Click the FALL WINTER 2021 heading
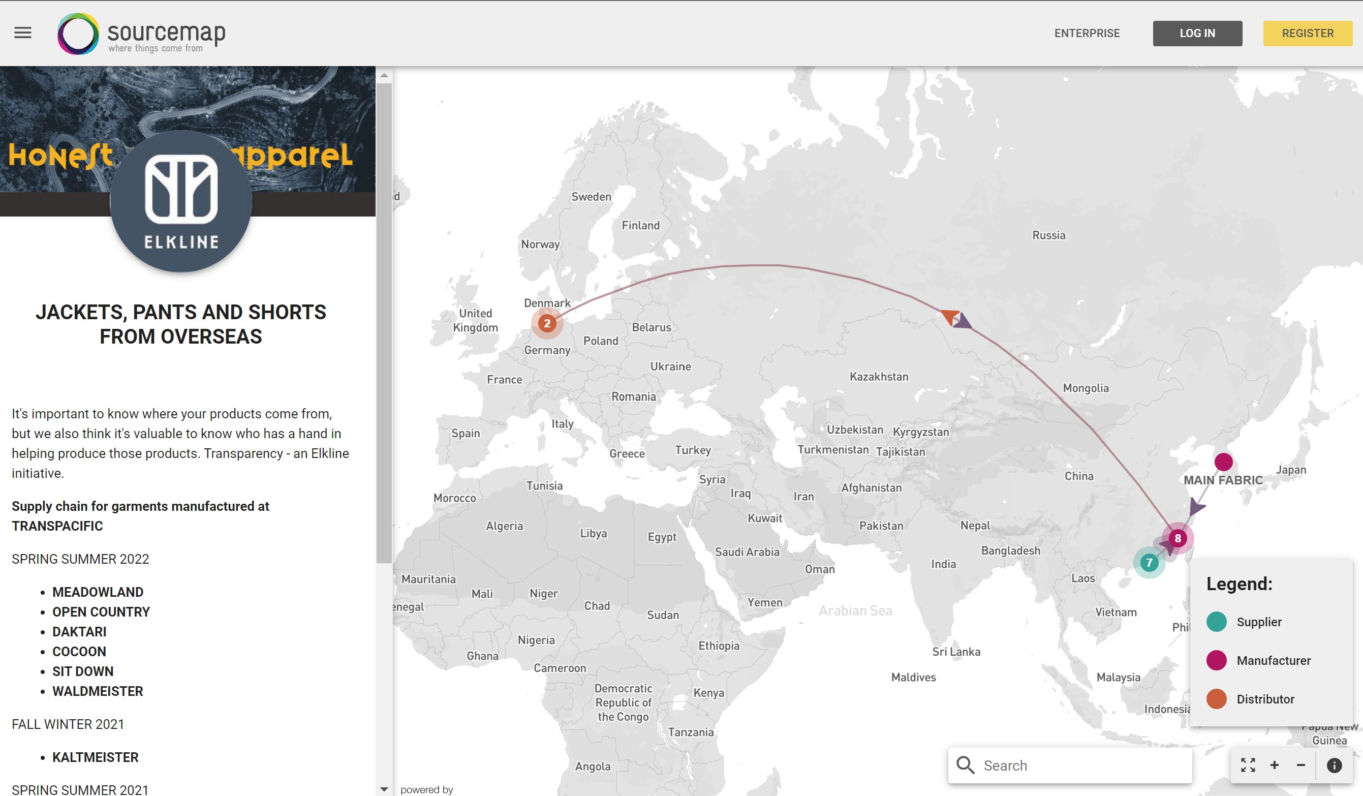1363x796 pixels. tap(68, 724)
